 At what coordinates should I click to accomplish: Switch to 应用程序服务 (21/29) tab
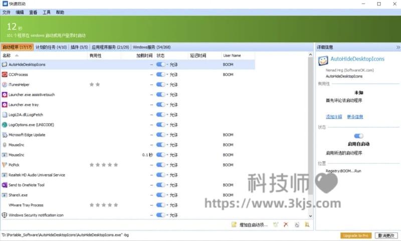(110, 47)
